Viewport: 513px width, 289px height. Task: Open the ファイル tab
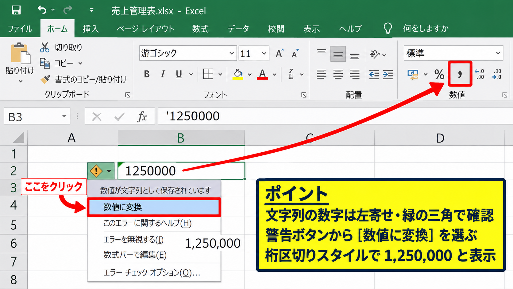pyautogui.click(x=20, y=29)
